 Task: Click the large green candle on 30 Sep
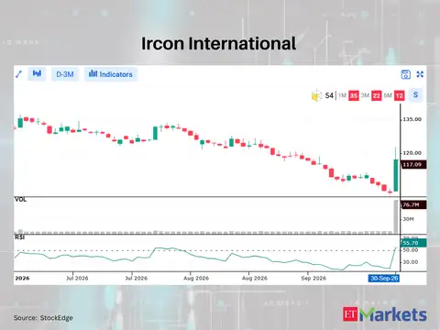pos(396,175)
